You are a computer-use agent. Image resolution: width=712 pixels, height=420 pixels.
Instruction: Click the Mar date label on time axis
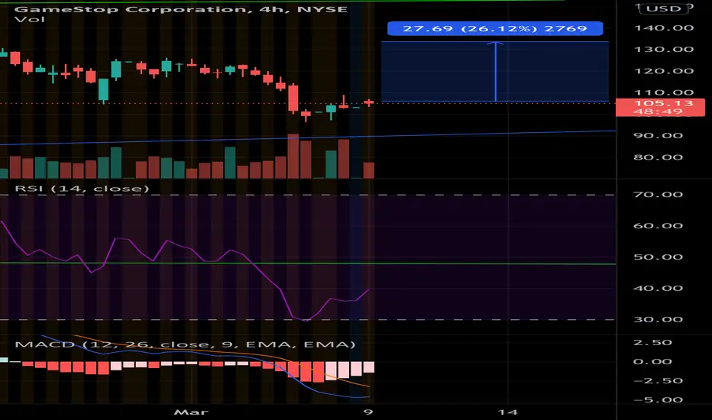191,412
